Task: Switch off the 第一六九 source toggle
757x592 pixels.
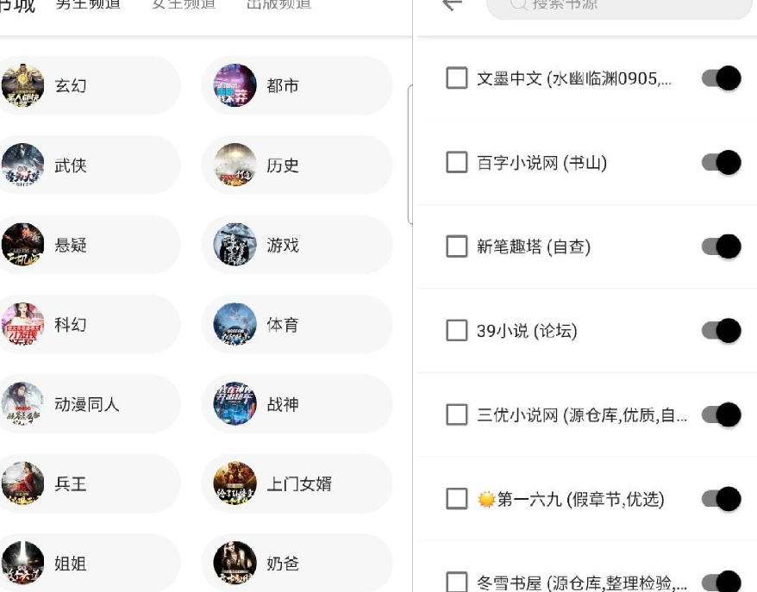Action: coord(722,499)
